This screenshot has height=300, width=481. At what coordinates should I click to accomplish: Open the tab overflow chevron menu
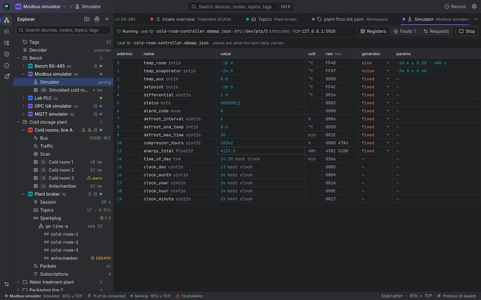(475, 19)
